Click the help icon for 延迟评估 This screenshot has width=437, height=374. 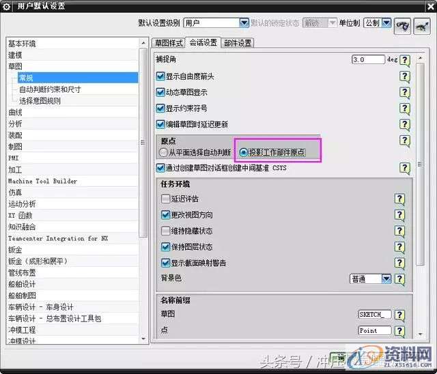[399, 199]
